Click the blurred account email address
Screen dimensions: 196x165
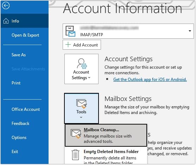click(x=109, y=28)
